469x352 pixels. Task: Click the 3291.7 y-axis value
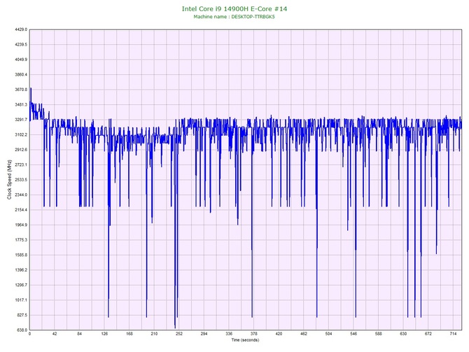coord(21,120)
